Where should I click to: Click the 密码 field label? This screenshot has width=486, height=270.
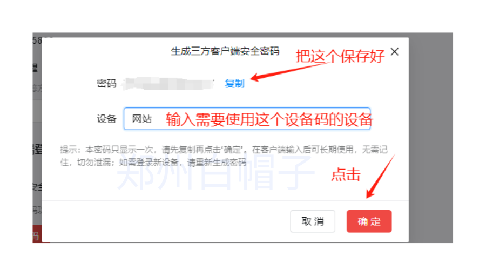point(106,83)
